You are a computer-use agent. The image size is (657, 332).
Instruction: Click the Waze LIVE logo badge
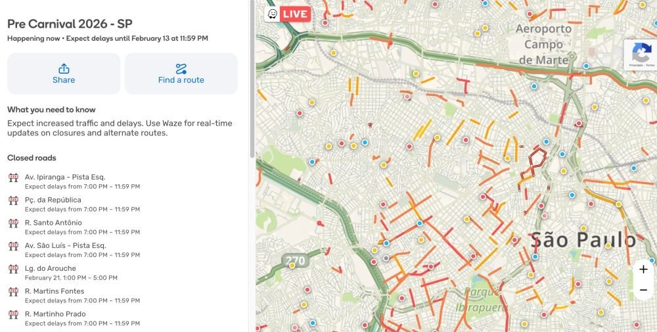point(287,14)
